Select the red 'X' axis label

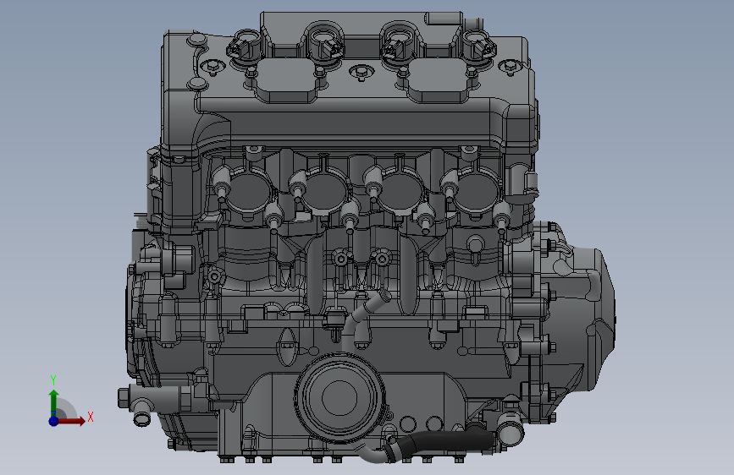tap(91, 417)
